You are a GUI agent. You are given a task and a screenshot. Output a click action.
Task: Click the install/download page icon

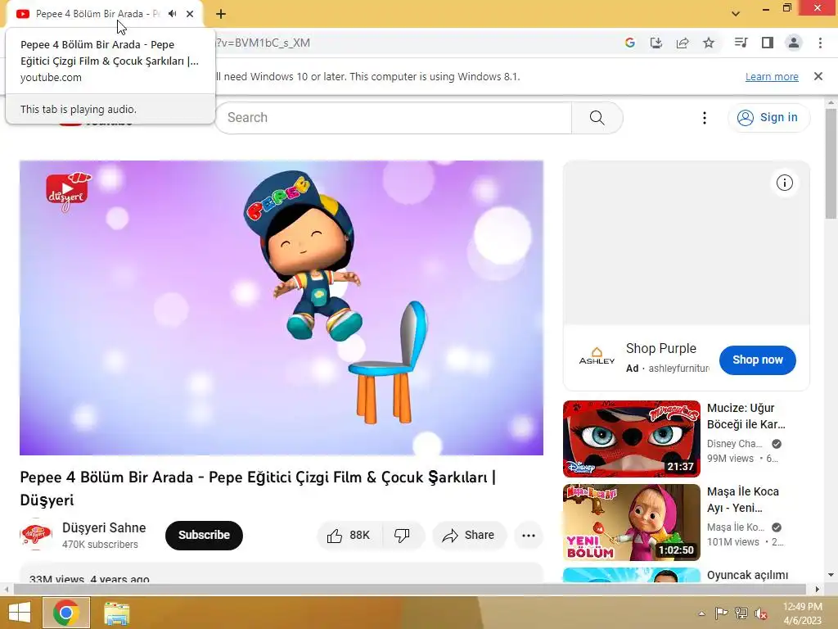(656, 43)
